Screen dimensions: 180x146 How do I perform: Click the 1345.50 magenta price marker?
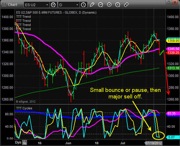173,48
